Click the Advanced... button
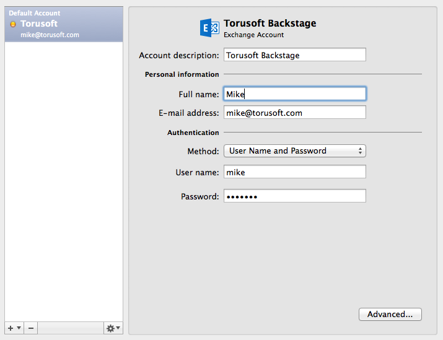443x340 pixels. click(x=390, y=315)
